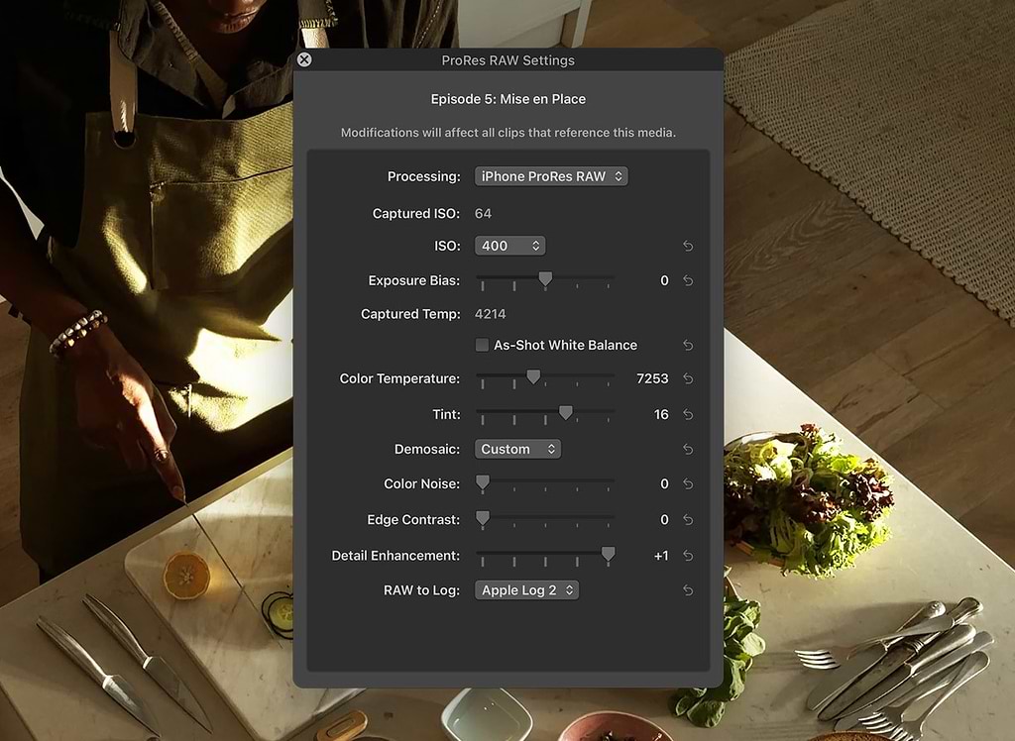1015x741 pixels.
Task: Revert Color Noise using the reset icon
Action: [x=688, y=483]
